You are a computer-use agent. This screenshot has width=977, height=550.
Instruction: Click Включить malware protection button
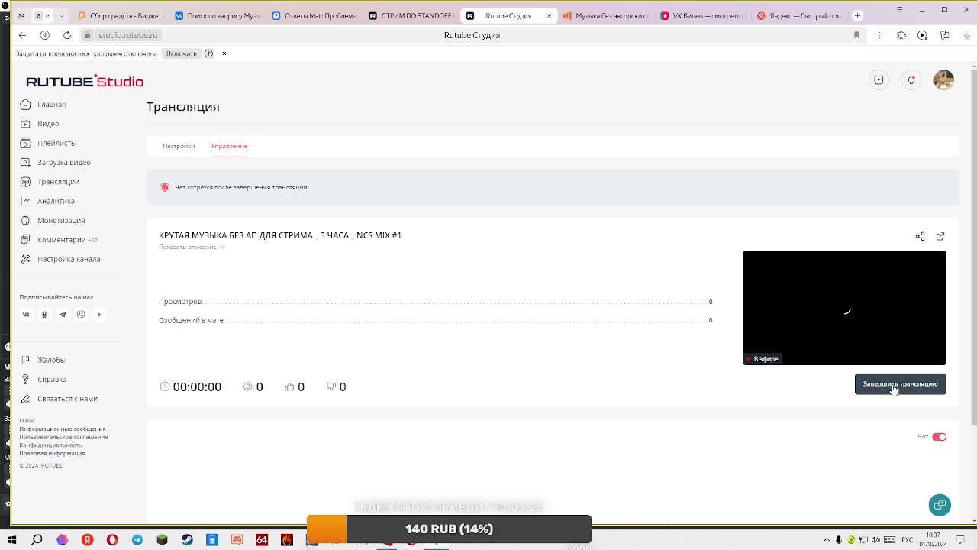182,53
